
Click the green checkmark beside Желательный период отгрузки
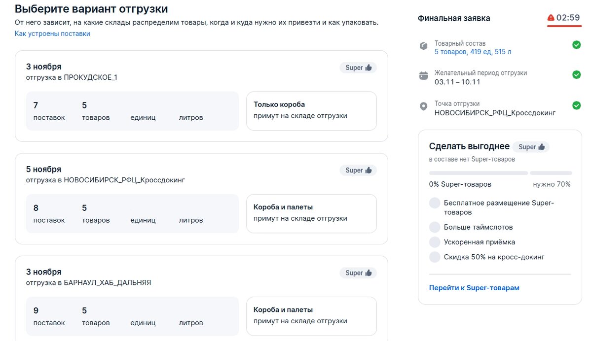coord(576,74)
